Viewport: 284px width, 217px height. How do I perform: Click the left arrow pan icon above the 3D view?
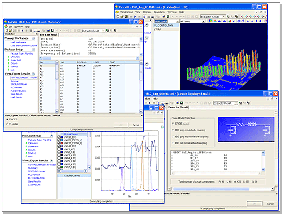(x=248, y=21)
